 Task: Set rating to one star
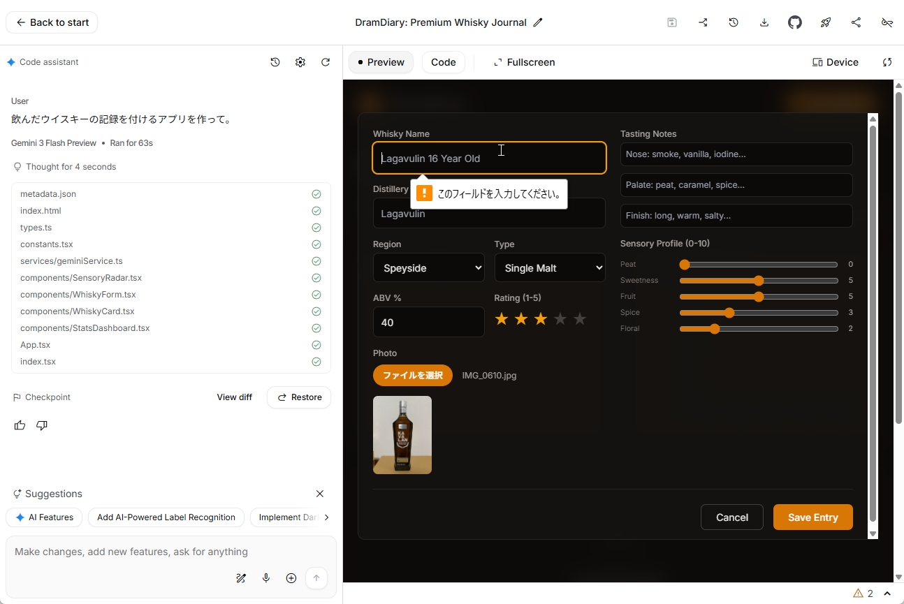pos(502,319)
